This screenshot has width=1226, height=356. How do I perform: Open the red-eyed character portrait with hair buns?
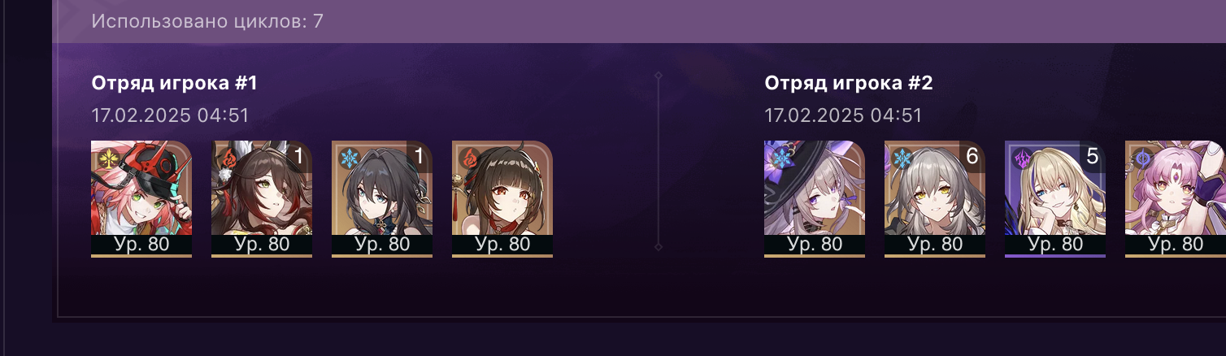point(502,198)
